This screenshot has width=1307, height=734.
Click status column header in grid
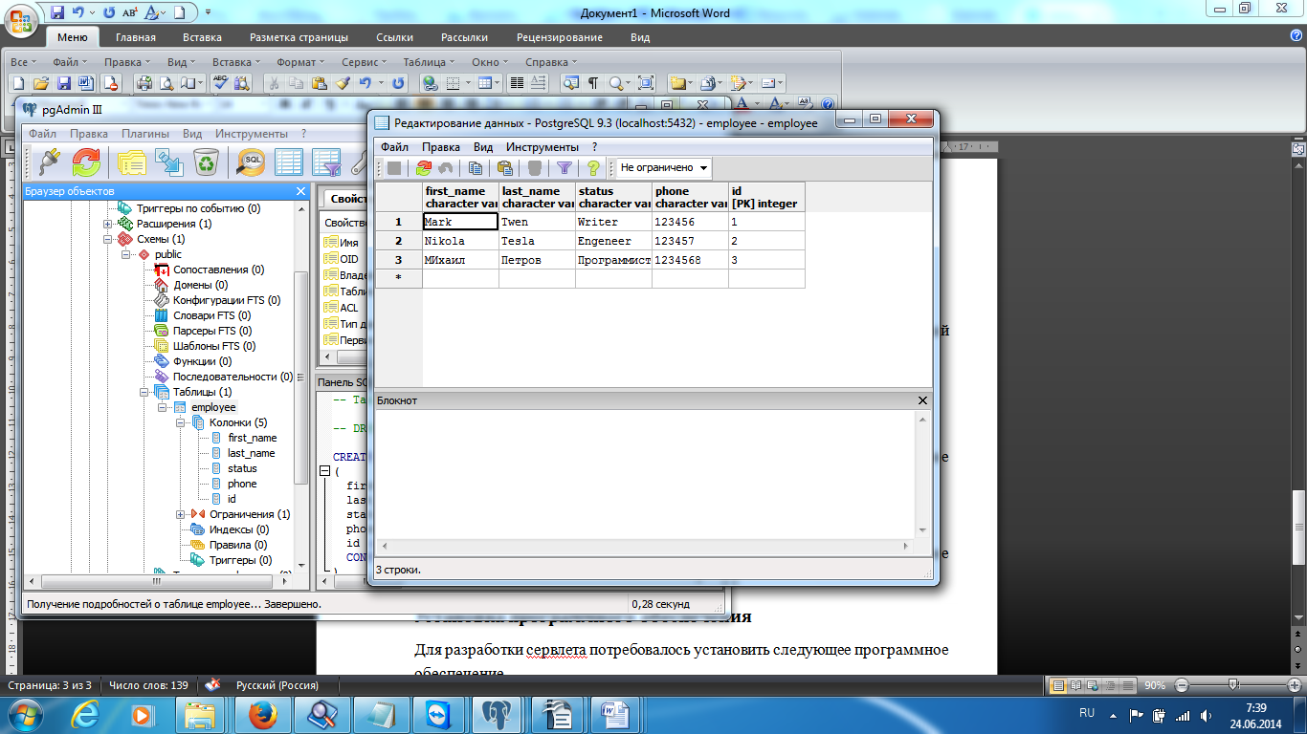click(613, 197)
